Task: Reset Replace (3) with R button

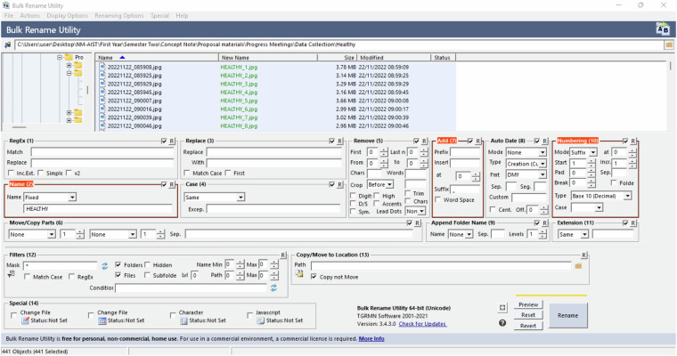Action: (x=339, y=142)
